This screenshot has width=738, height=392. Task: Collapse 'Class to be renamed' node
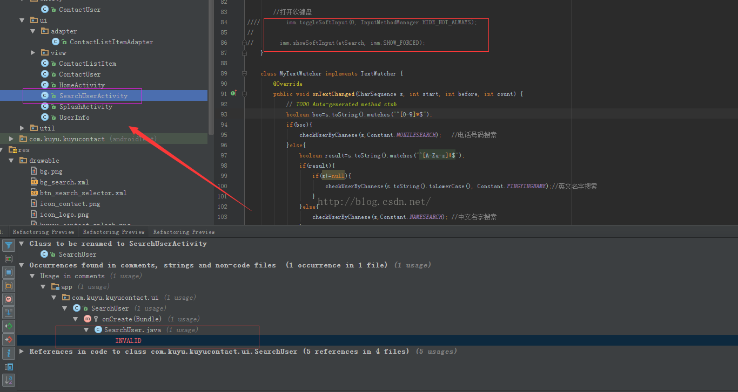click(x=22, y=244)
